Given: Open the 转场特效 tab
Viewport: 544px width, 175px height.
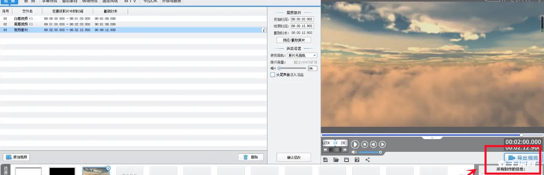Looking at the screenshot, I should click(90, 2).
